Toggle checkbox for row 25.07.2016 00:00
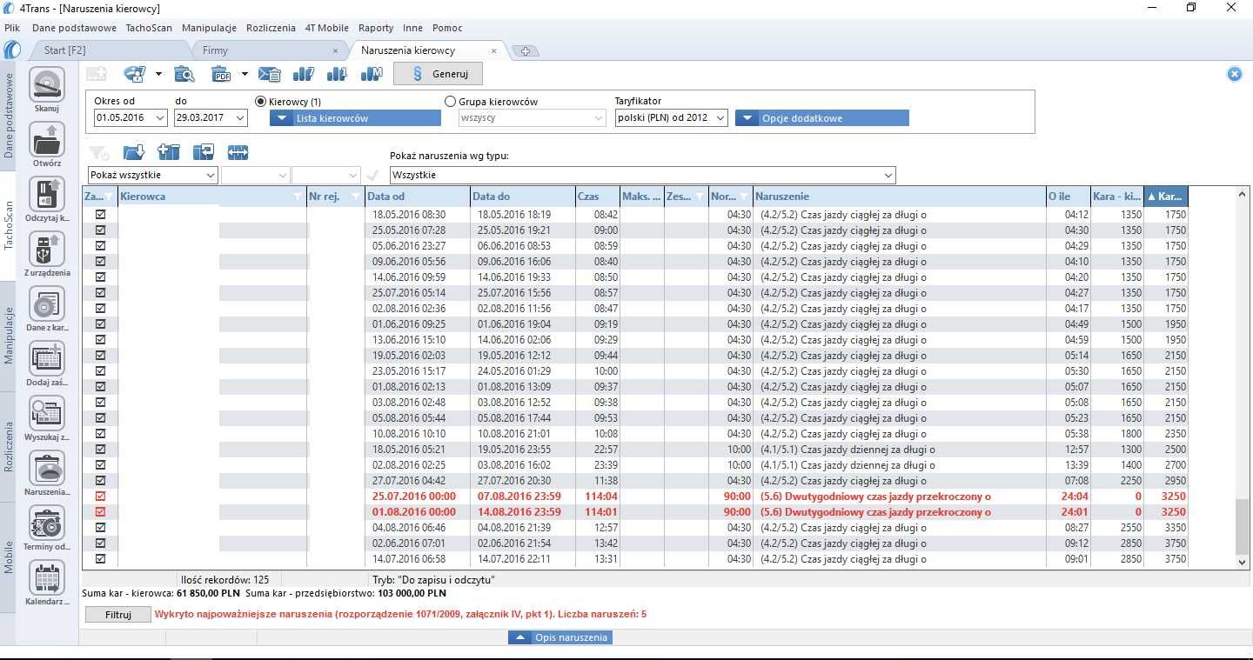 pyautogui.click(x=100, y=497)
